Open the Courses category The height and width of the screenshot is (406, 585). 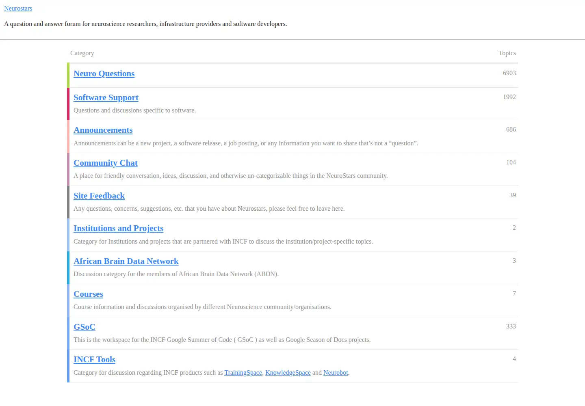tap(88, 294)
